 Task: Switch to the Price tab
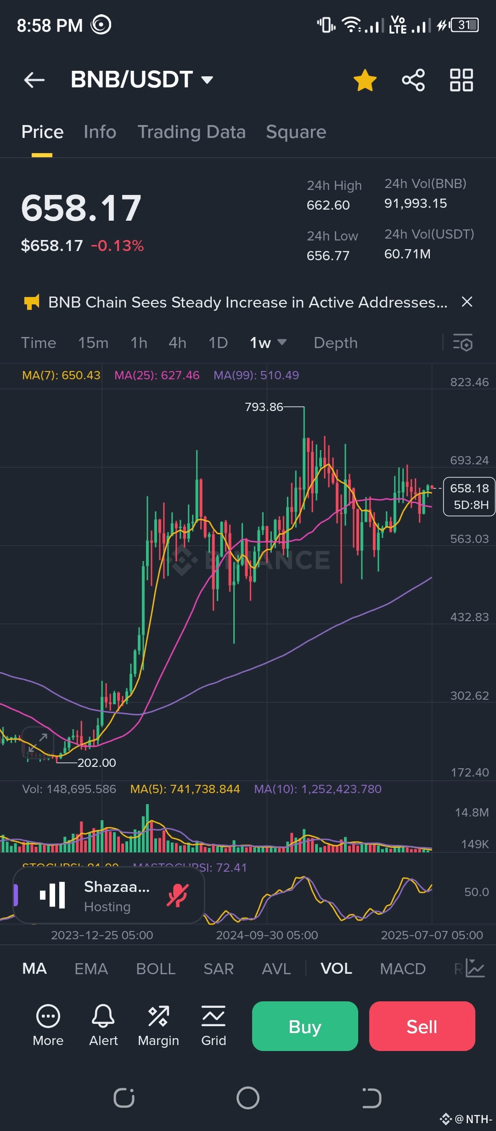(42, 132)
